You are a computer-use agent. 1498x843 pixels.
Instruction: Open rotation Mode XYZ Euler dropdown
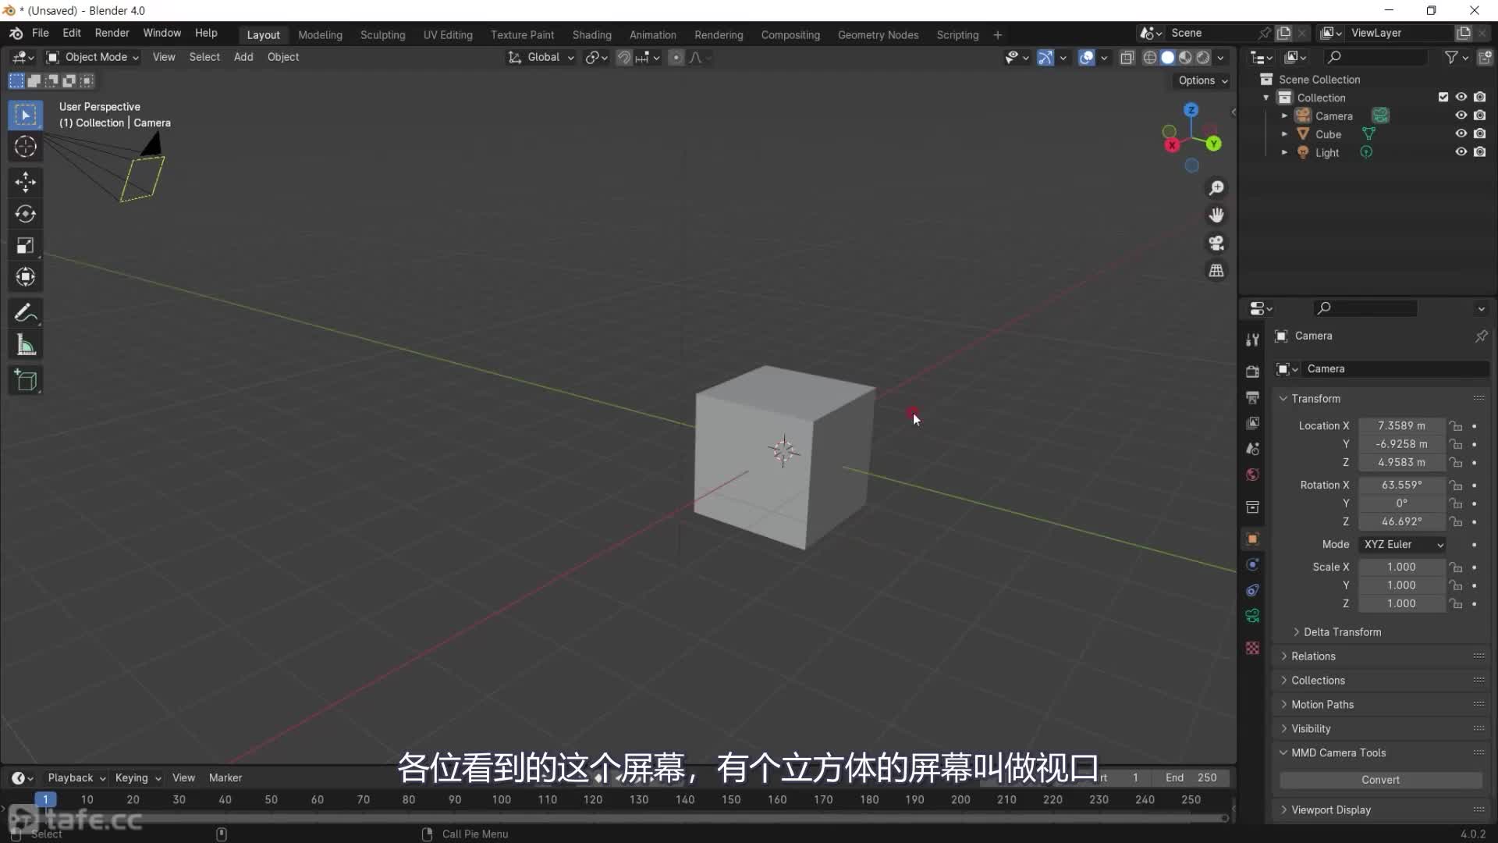coord(1403,544)
